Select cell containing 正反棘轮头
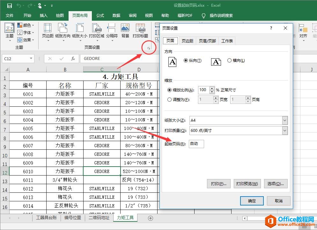This screenshot has height=230, width=317. (65, 206)
